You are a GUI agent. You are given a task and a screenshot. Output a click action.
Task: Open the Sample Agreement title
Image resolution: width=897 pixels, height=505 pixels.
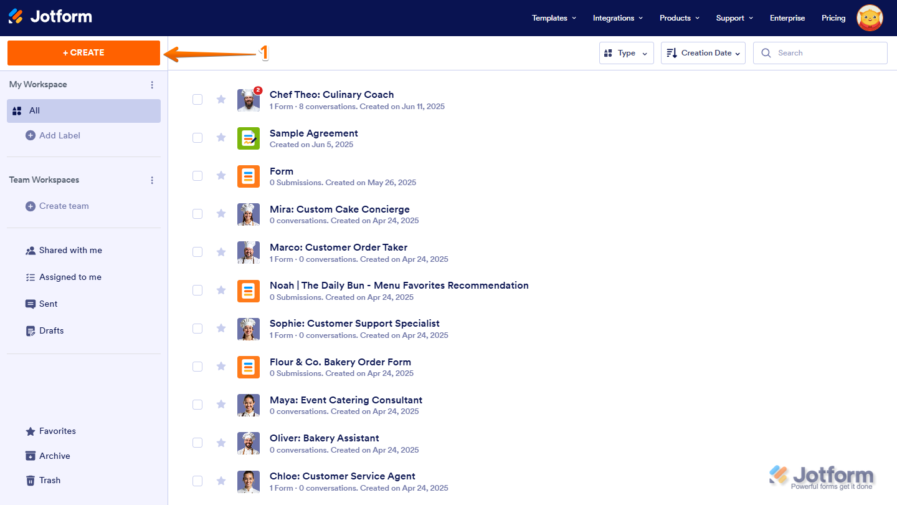pyautogui.click(x=314, y=133)
